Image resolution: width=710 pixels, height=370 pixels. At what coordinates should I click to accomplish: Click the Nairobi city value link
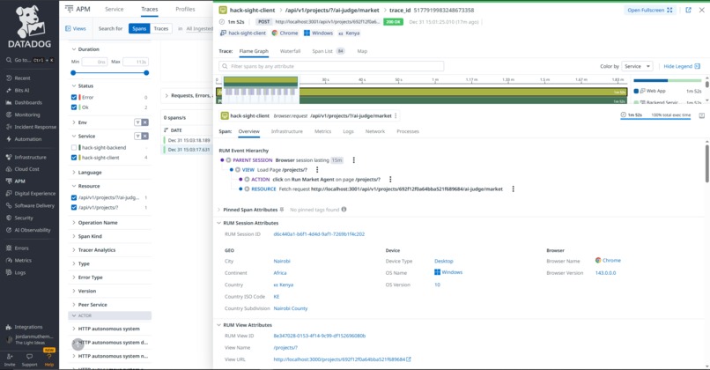tap(282, 262)
